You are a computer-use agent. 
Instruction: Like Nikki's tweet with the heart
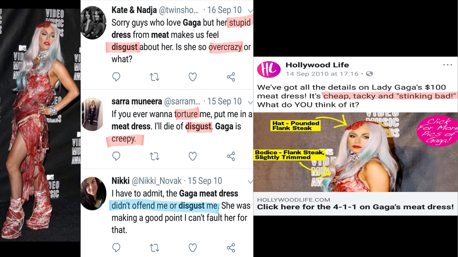coord(192,248)
